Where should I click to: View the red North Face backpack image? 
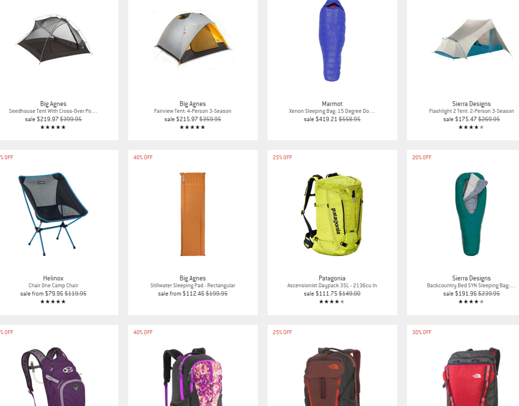coord(472,377)
